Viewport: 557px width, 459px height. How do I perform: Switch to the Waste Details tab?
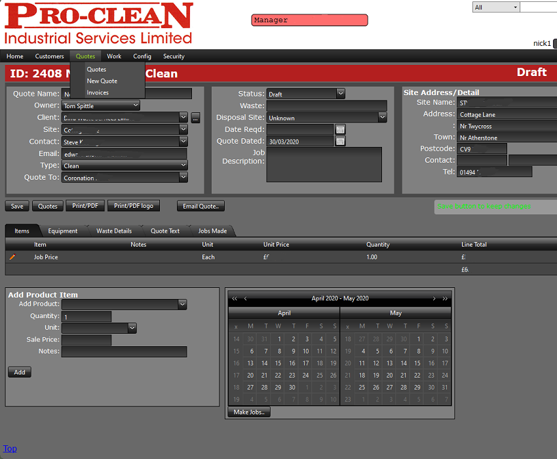click(x=114, y=231)
